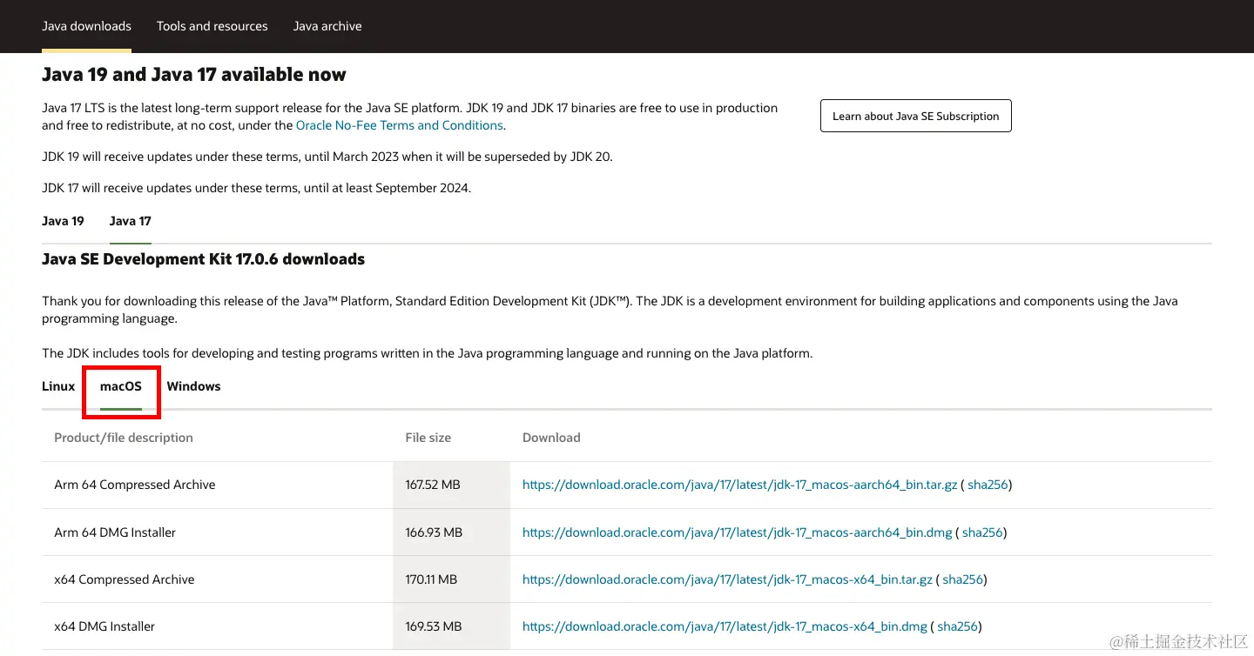Viewport: 1254px width, 656px height.
Task: Click the 'File size' column header
Action: pos(428,438)
